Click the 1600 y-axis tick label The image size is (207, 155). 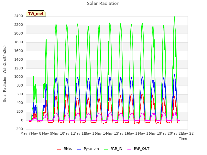(19, 51)
